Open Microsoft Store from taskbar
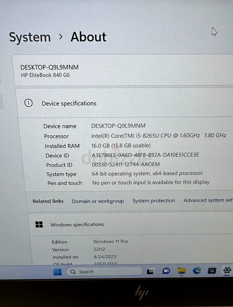Viewport: 233px width, 307px height. pyautogui.click(x=212, y=271)
